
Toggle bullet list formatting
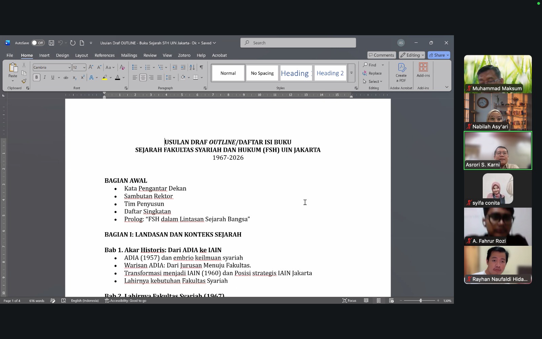[x=134, y=67]
